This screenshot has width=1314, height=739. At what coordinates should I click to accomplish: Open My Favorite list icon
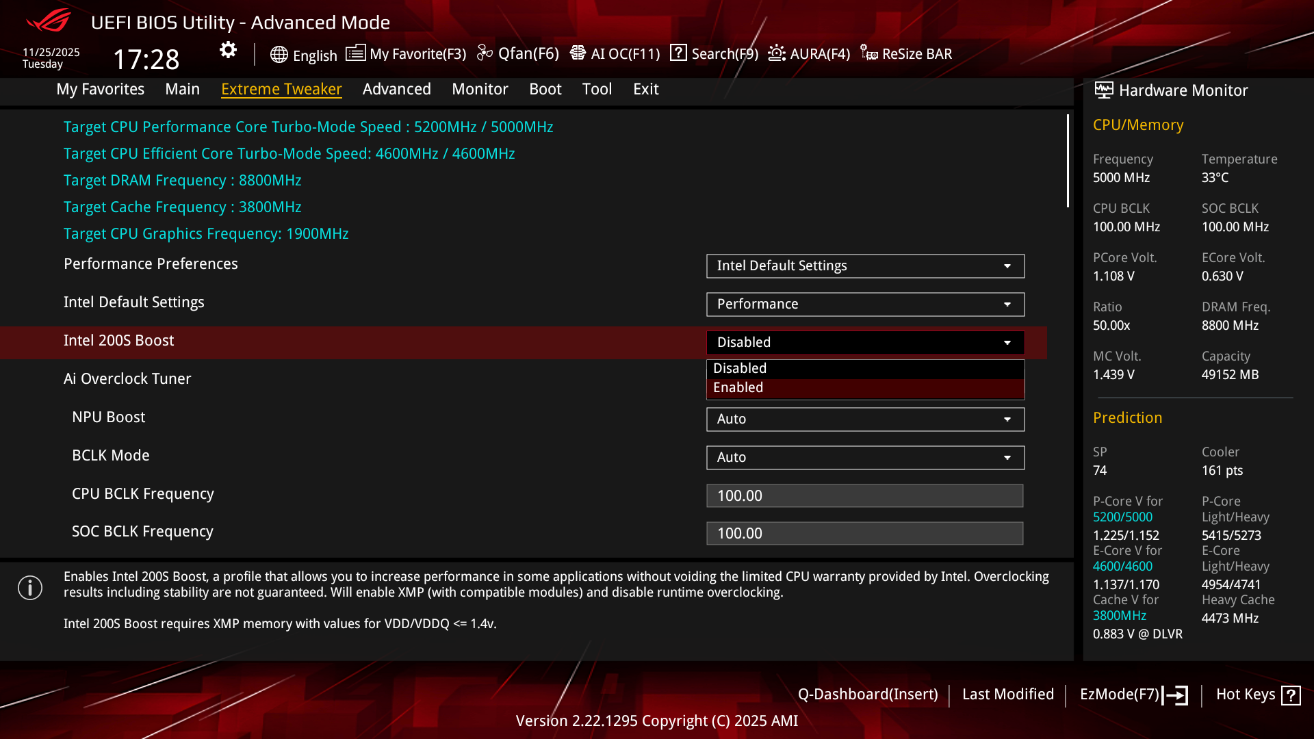click(x=355, y=53)
